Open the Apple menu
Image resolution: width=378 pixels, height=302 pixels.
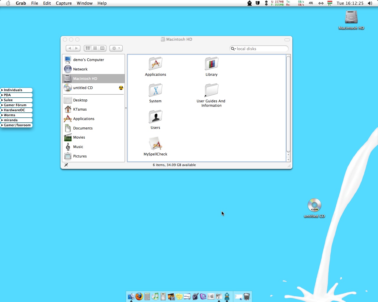(8, 3)
